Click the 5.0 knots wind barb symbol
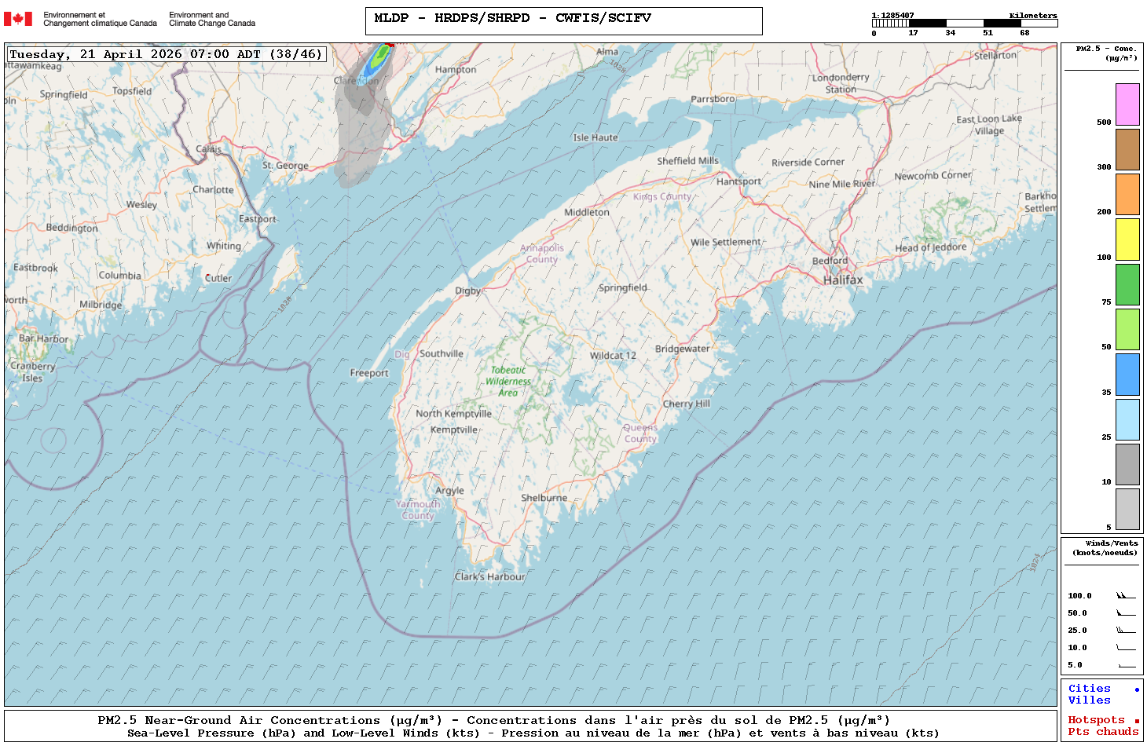 pos(1126,665)
